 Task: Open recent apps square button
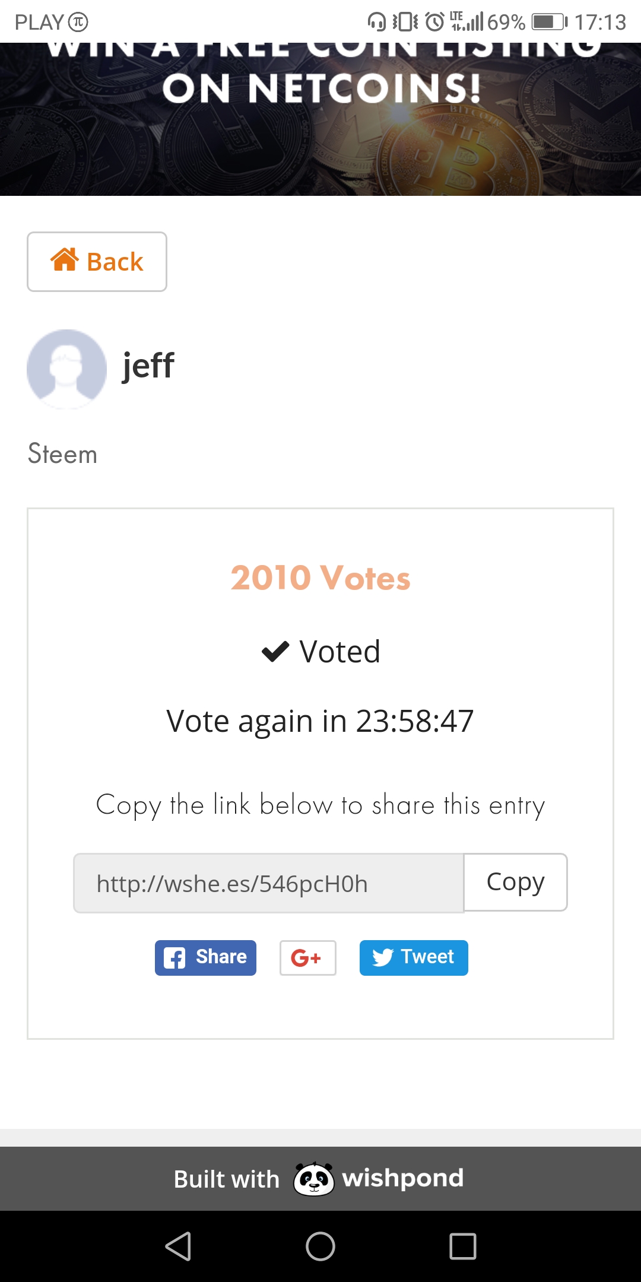click(463, 1246)
